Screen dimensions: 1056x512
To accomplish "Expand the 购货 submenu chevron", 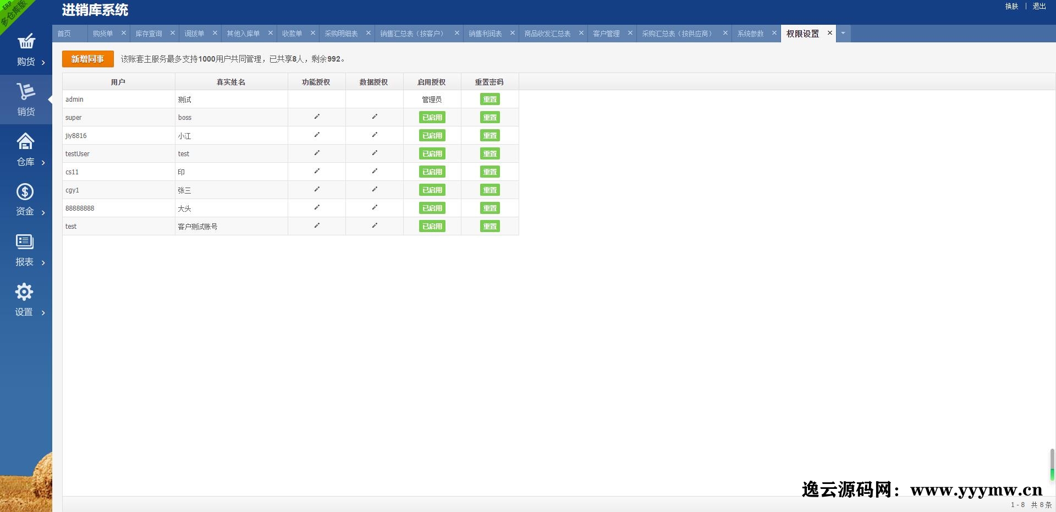I will click(x=43, y=63).
